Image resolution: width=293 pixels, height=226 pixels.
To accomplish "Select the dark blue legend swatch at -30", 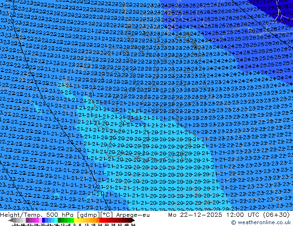I will click(43, 220).
